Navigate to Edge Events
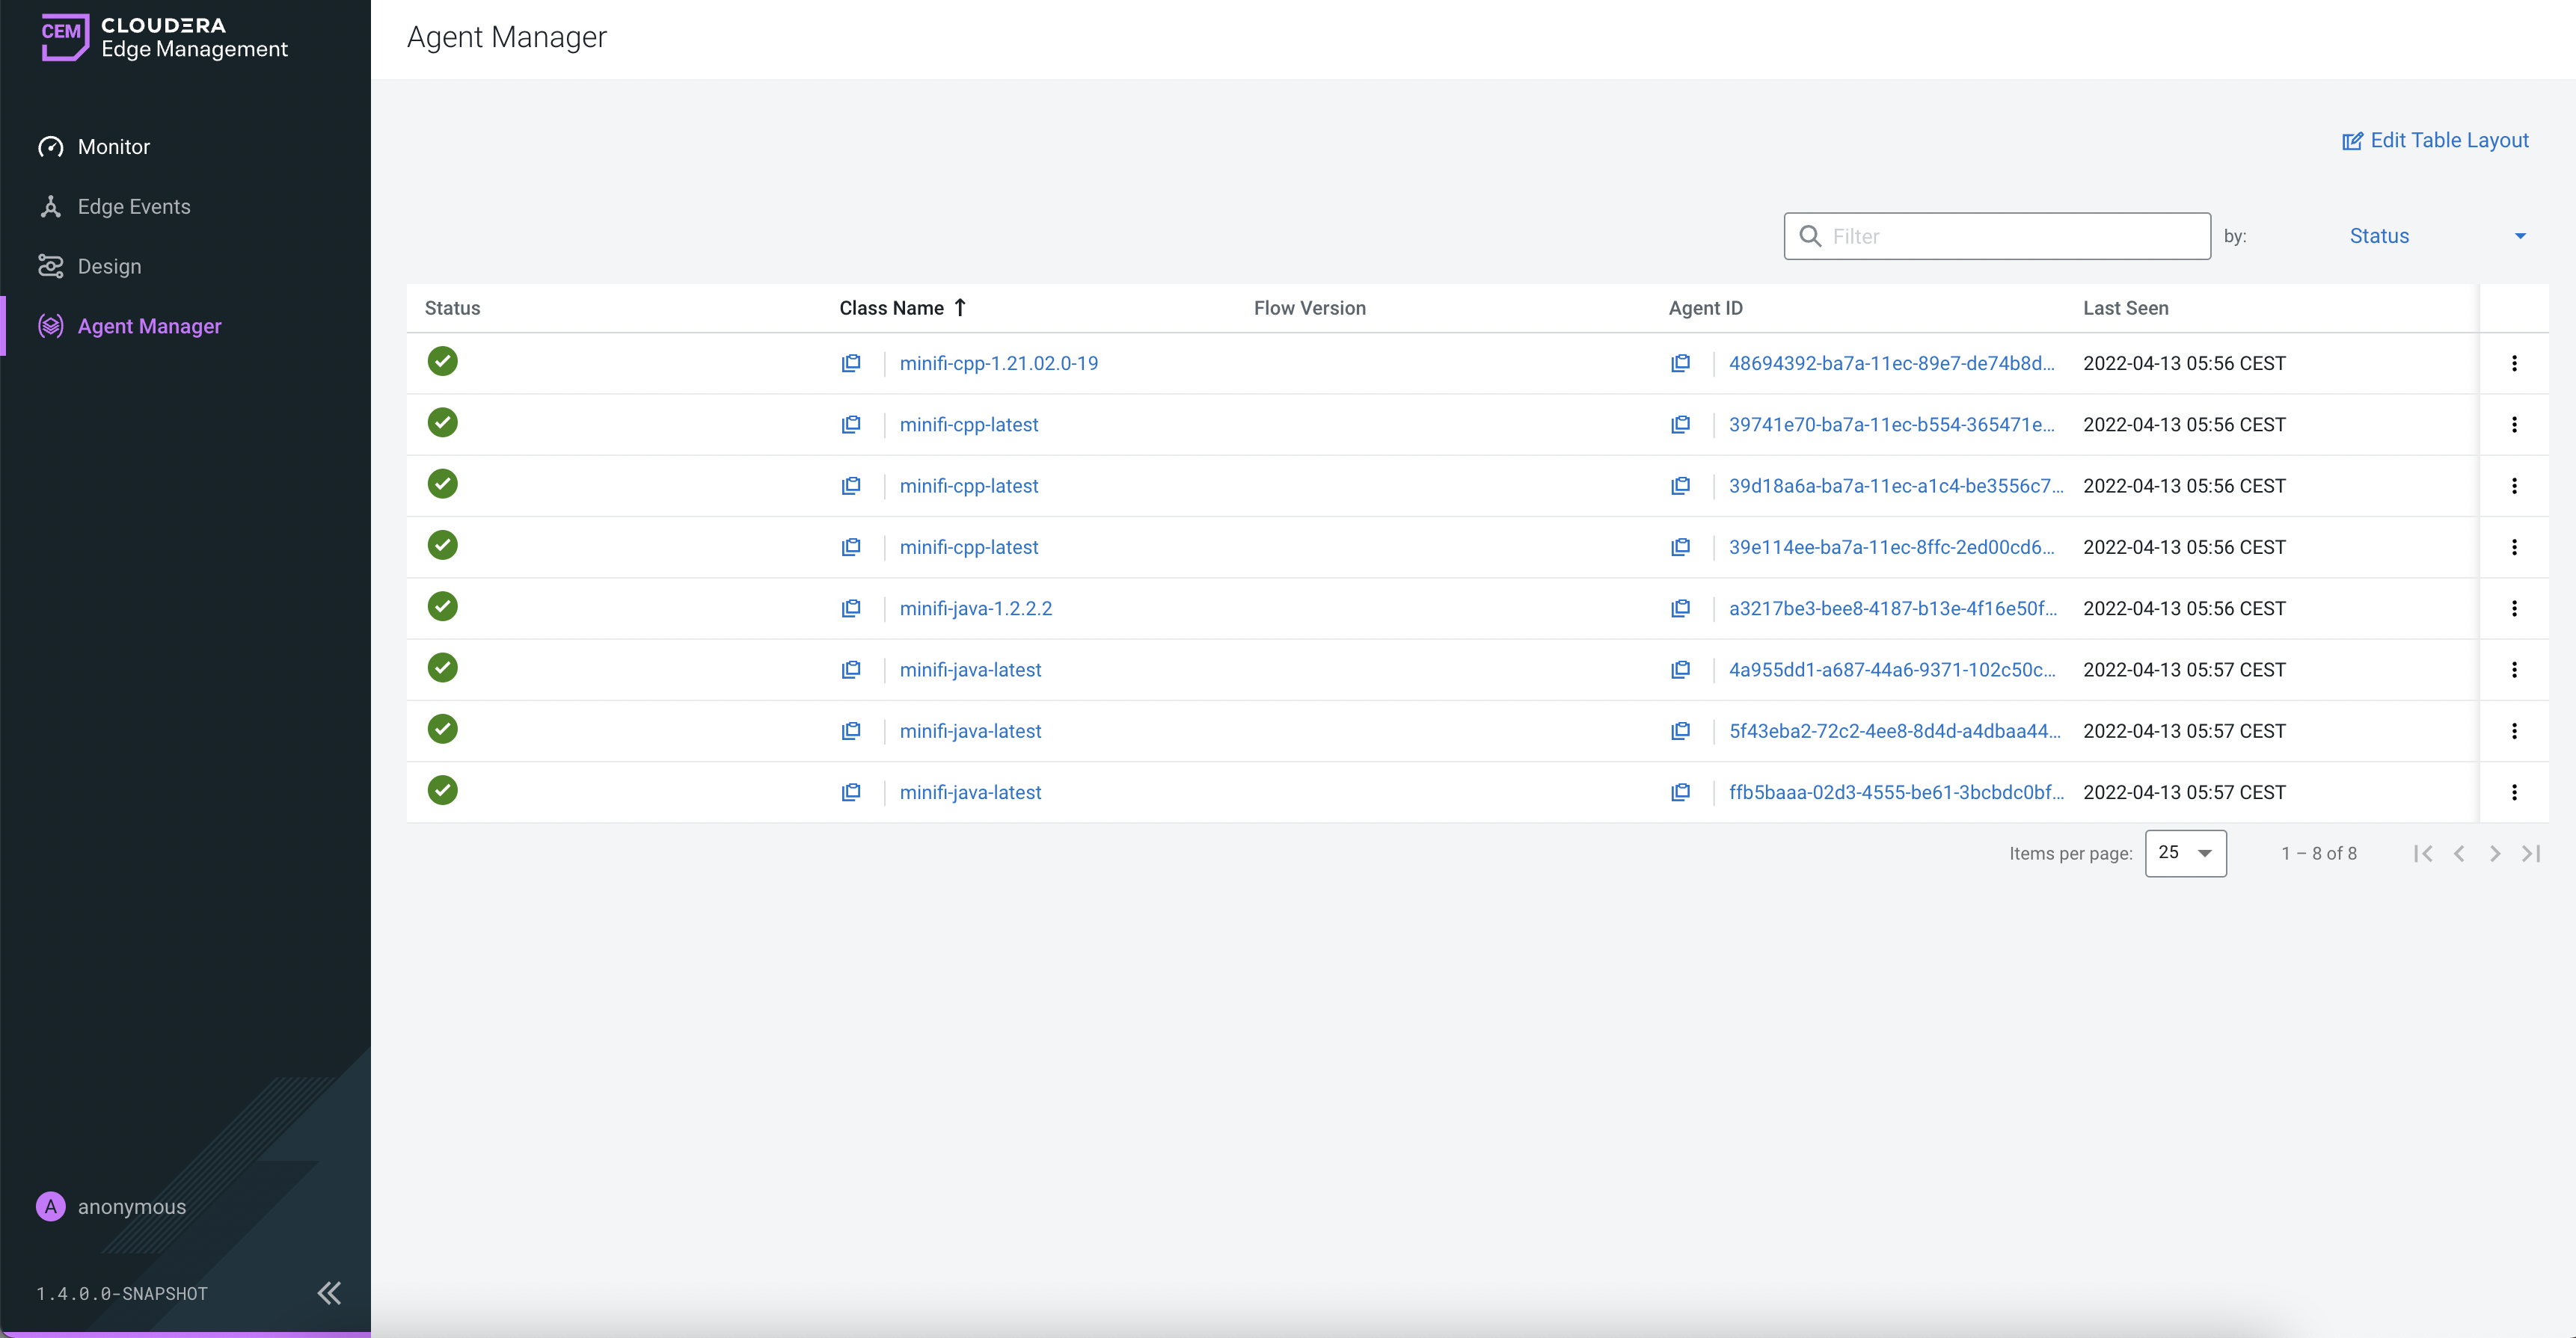The image size is (2576, 1338). 134,207
